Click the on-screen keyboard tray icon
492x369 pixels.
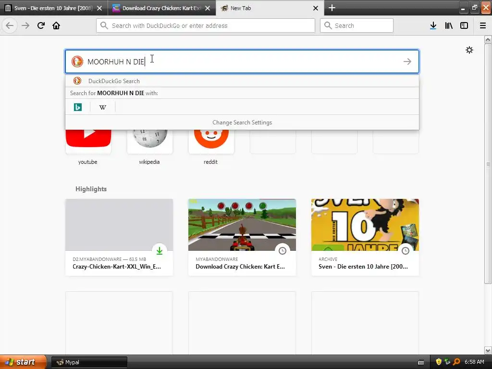point(421,362)
